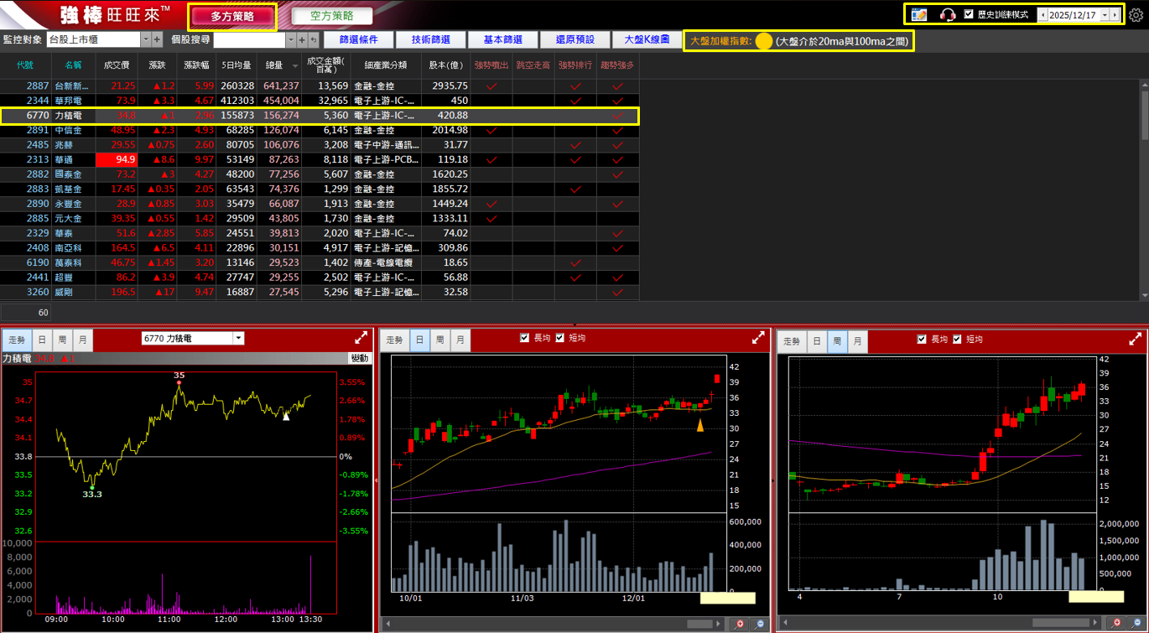Toggle 短均 checkbox in right chart

(x=957, y=339)
